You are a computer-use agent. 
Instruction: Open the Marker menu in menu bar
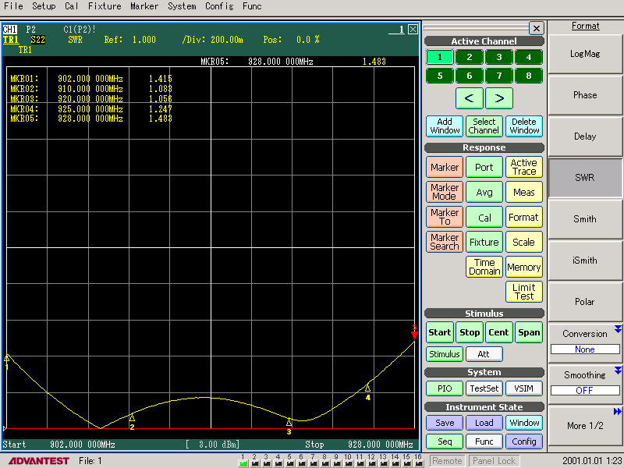point(144,6)
